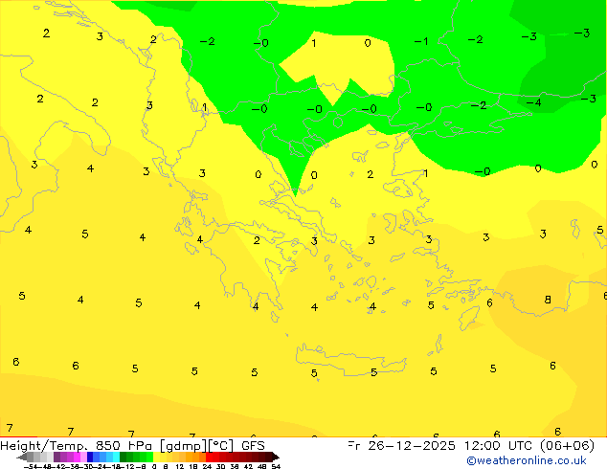This screenshot has height=469, width=607.
Task: Click the '54' label on the color scale
Action: tap(276, 466)
